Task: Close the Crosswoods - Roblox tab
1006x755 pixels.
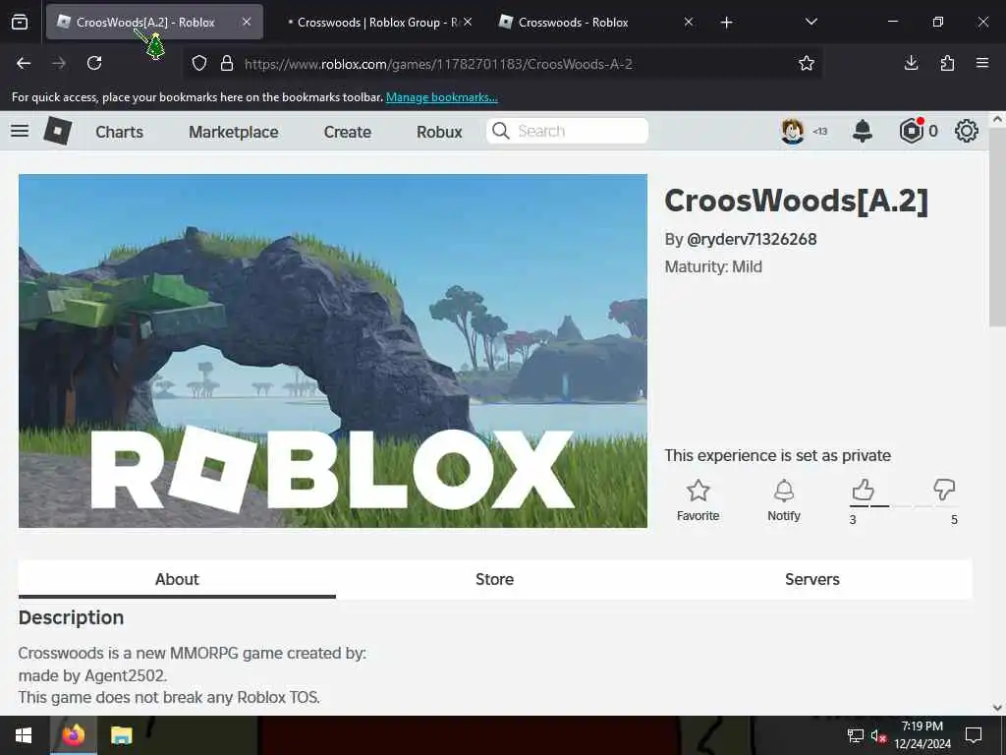Action: click(x=689, y=22)
